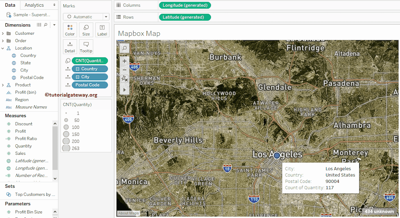Click the 434 unknown indicator

[379, 211]
